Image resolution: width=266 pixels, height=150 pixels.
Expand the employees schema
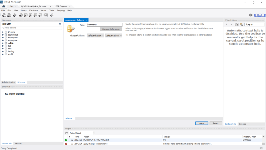click(3, 40)
